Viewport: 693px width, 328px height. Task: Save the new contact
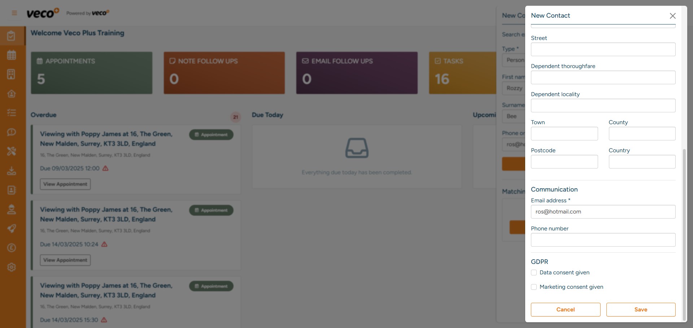click(640, 309)
